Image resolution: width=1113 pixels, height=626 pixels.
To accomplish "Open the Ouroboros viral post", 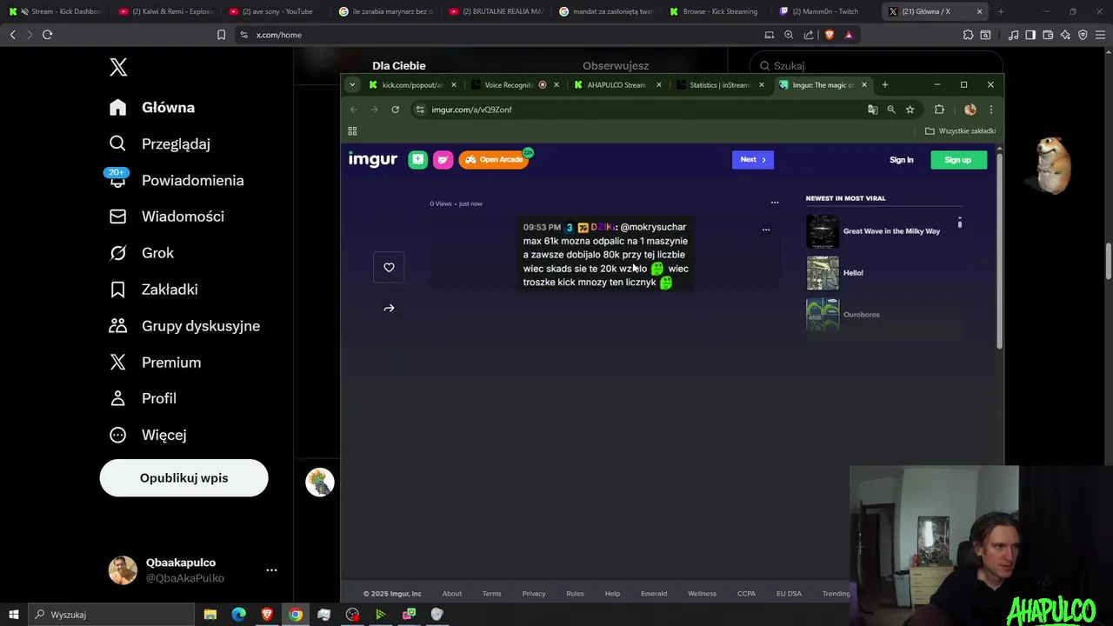I will tap(862, 315).
